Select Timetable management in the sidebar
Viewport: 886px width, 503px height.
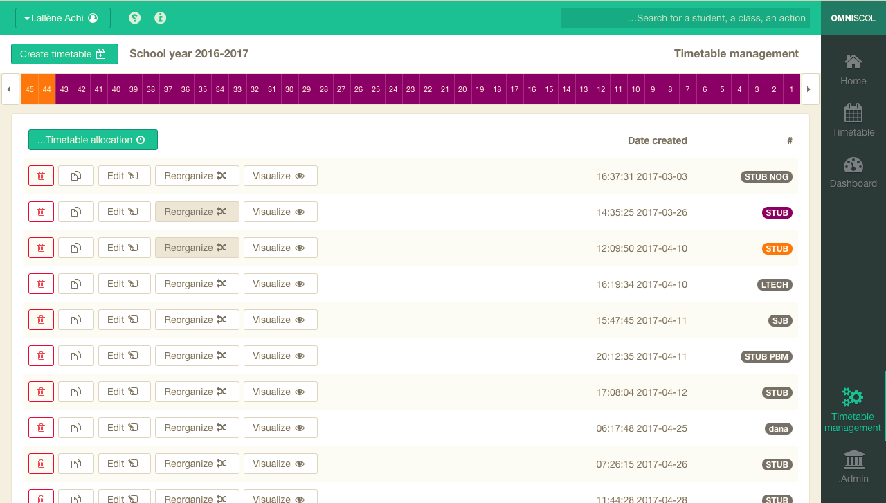coord(852,410)
